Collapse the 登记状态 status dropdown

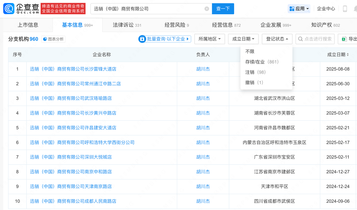tap(277, 39)
